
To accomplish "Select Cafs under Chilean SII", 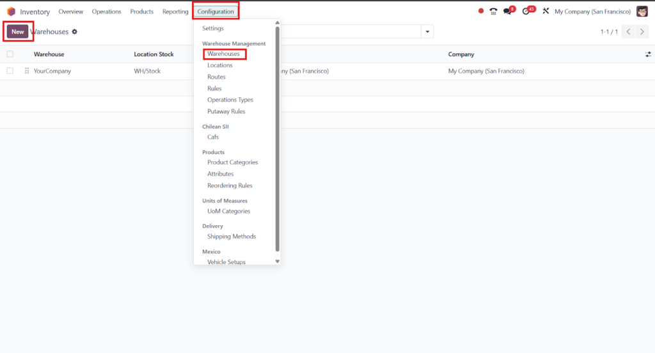I will [x=213, y=137].
